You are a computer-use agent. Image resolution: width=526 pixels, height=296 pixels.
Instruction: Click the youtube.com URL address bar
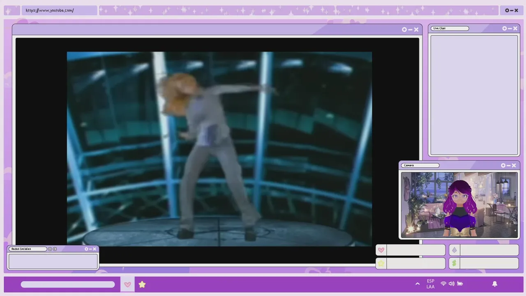59,10
